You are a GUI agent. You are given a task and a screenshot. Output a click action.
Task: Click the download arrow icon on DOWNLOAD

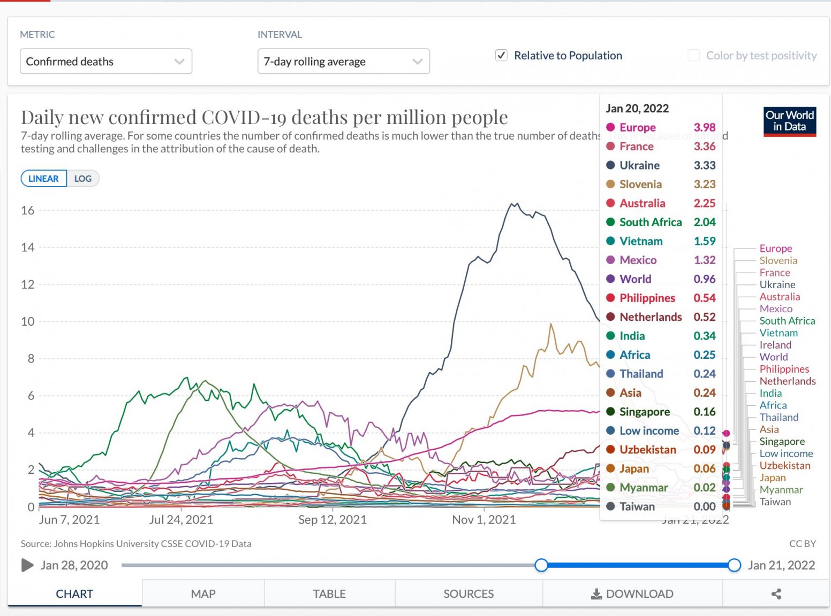(595, 593)
